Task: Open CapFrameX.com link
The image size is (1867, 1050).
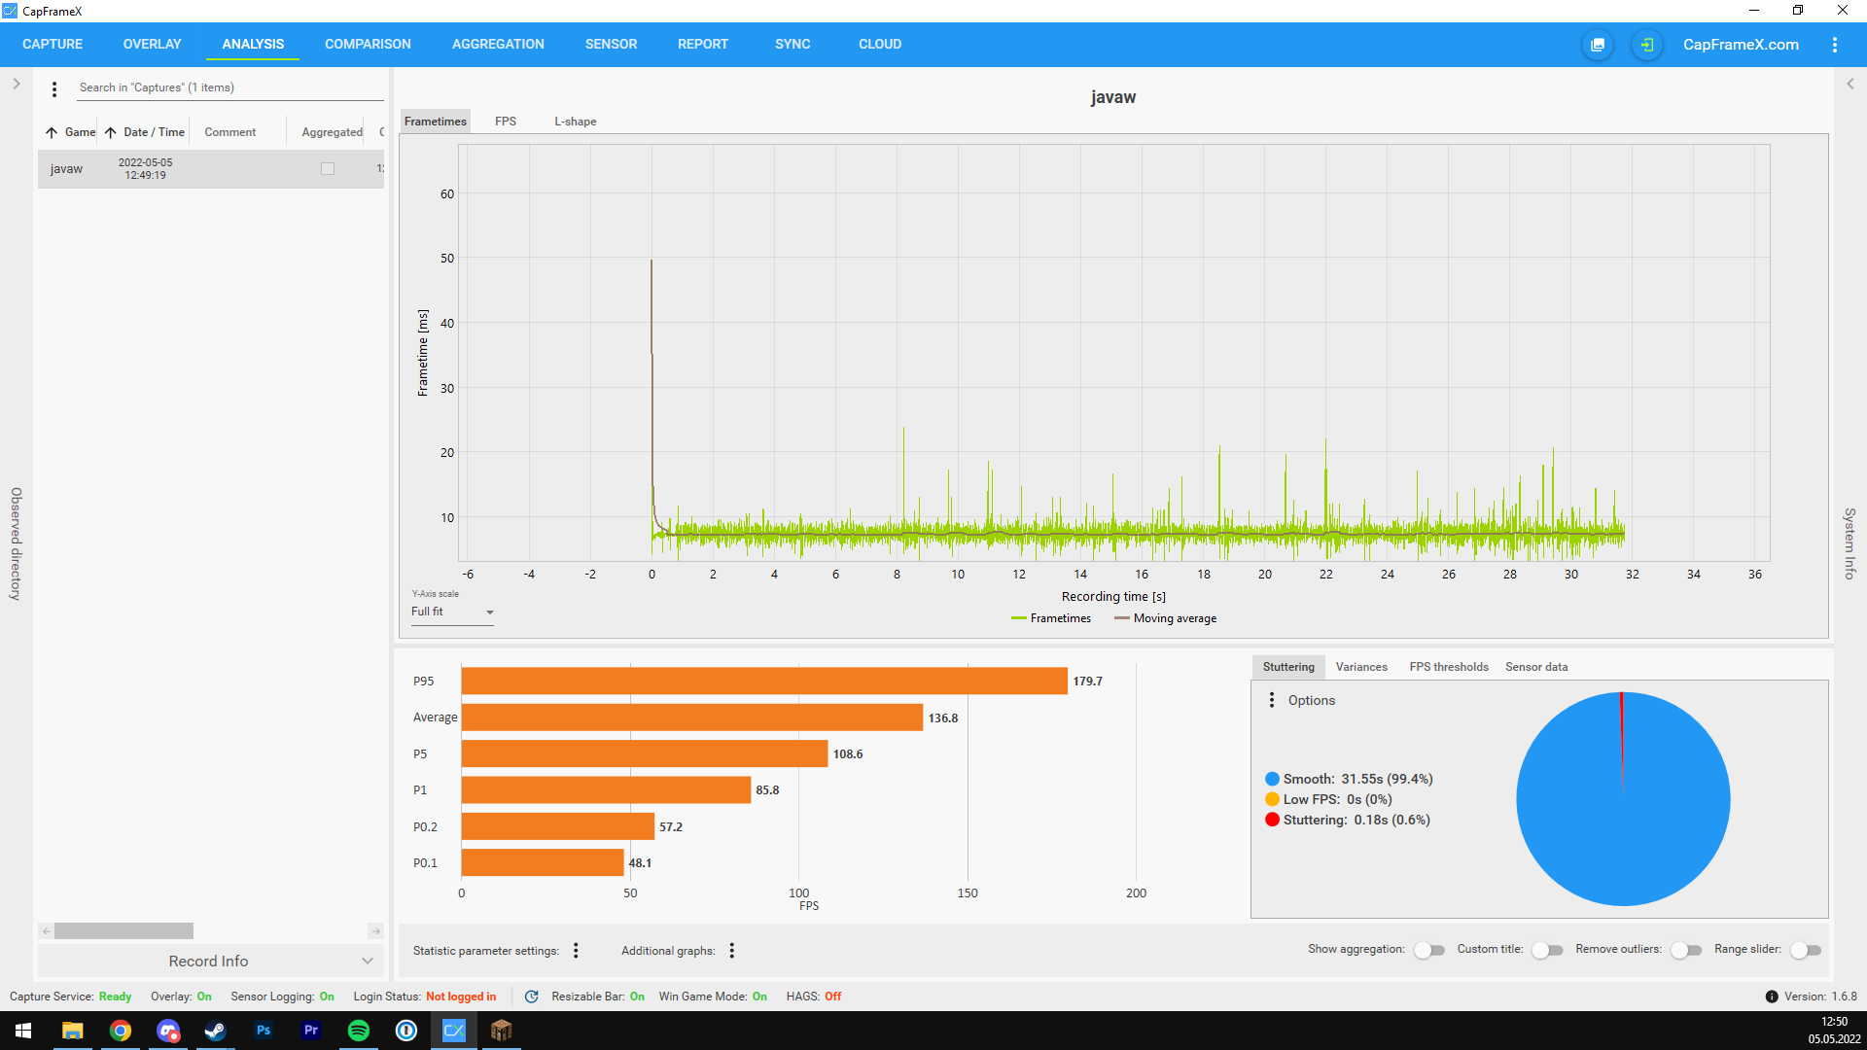Action: pos(1741,45)
